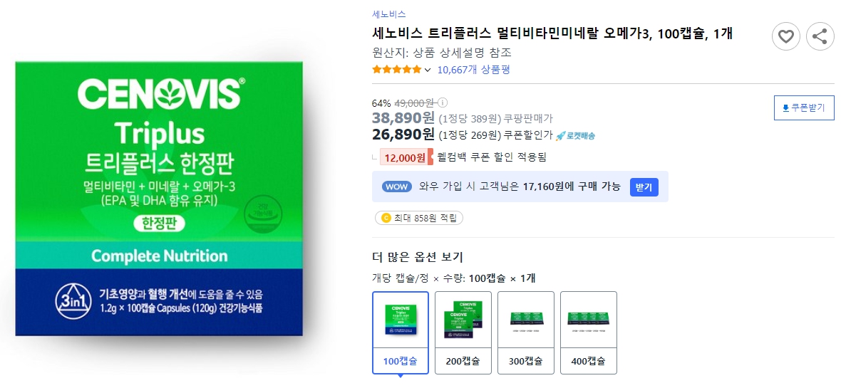Viewport: 841px width, 388px height.
Task: Click the crossed-out 49,000원 original price
Action: [x=414, y=103]
